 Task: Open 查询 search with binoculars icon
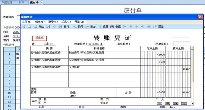(64, 26)
